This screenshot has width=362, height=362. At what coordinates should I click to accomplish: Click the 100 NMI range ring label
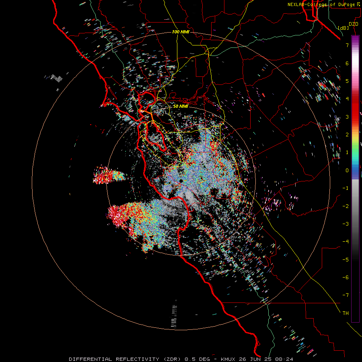(x=181, y=32)
